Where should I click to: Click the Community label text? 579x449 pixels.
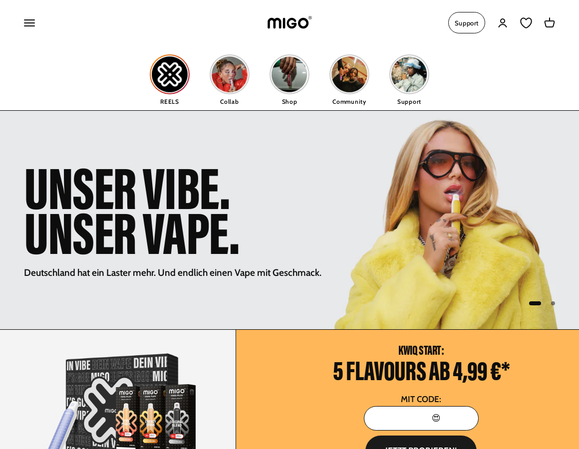[x=349, y=102]
